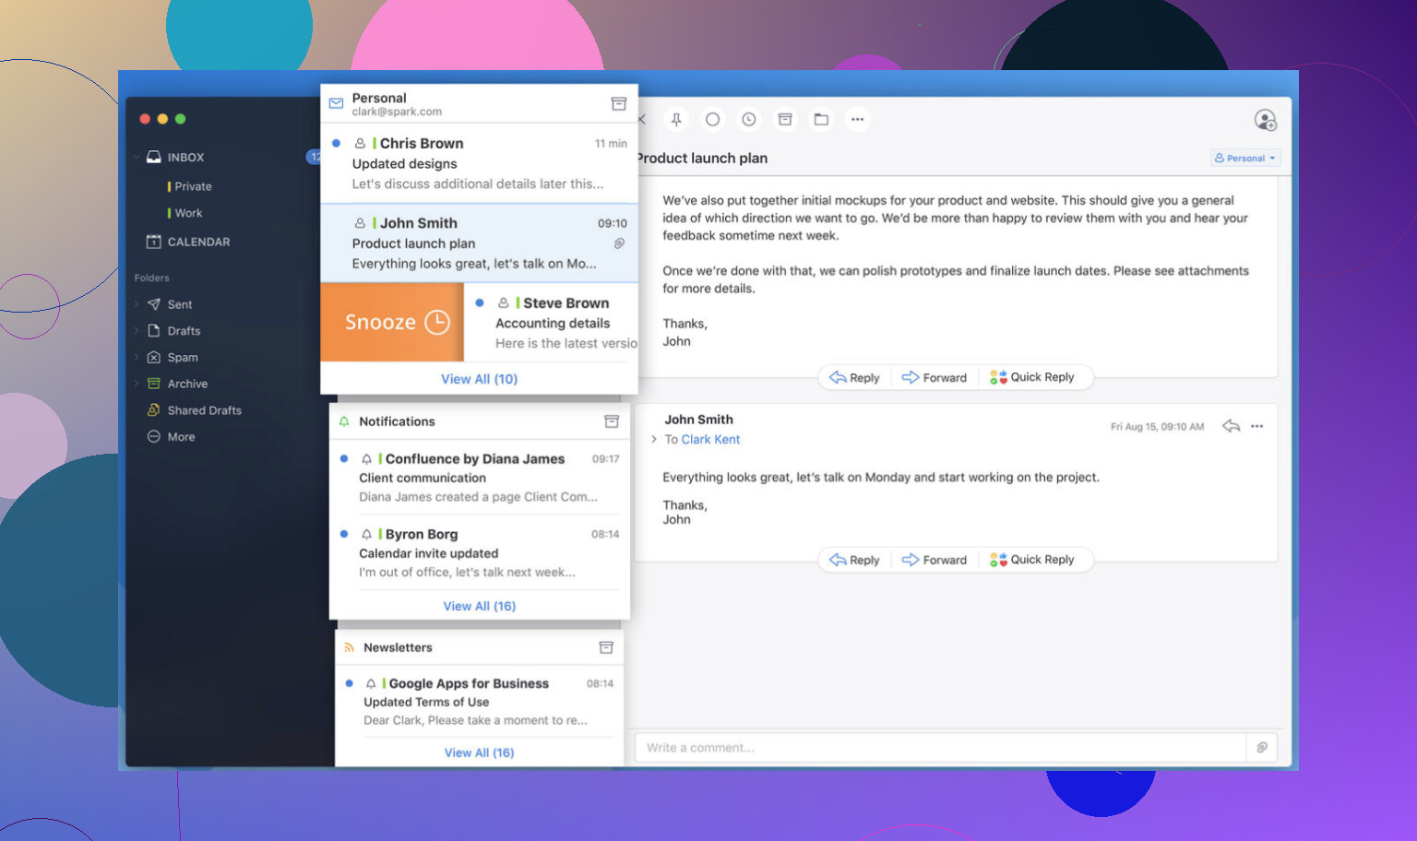This screenshot has height=841, width=1417.
Task: Click Forward under second John Smith message
Action: pos(935,560)
